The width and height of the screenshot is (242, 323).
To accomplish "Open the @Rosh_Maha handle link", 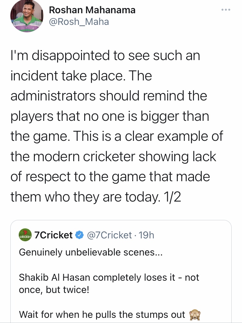I will 79,22.
